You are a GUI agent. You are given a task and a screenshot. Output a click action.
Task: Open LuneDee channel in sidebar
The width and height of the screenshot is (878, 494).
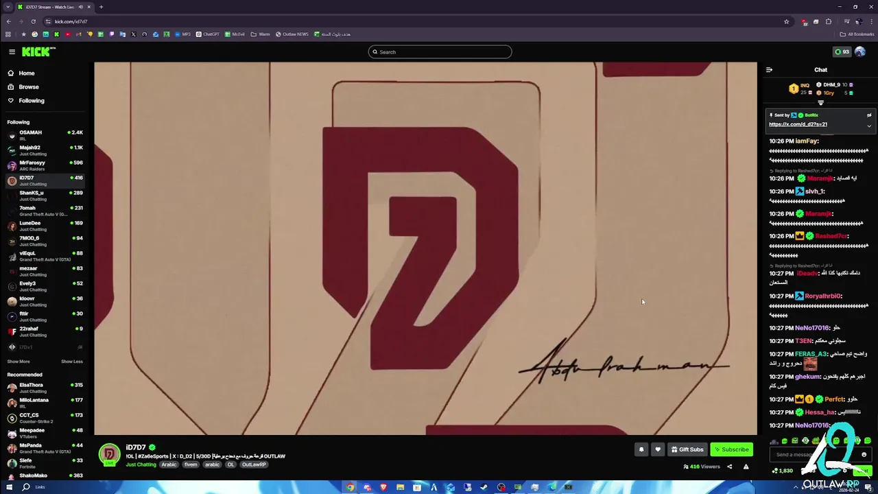[x=45, y=226]
